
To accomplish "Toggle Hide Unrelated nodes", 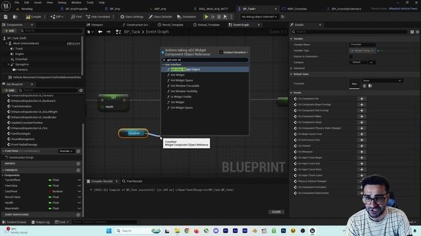I will click(98, 17).
